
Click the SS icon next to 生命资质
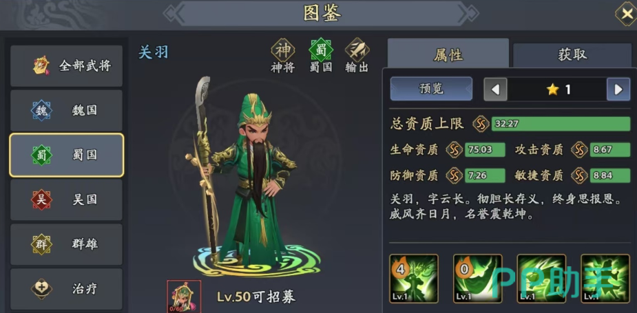(x=455, y=150)
